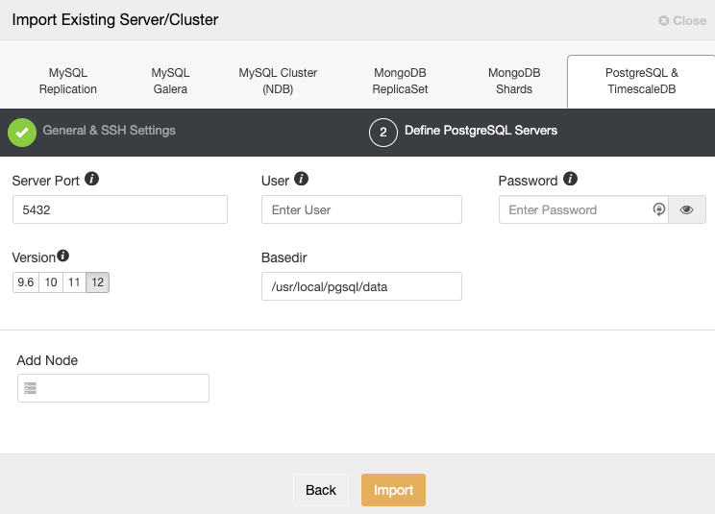Click the step 2 circle icon

[383, 133]
